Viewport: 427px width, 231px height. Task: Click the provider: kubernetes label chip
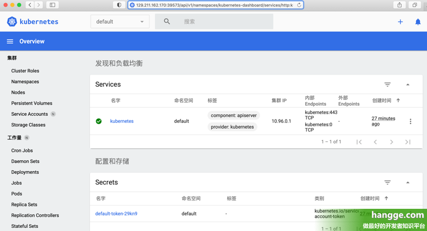232,127
